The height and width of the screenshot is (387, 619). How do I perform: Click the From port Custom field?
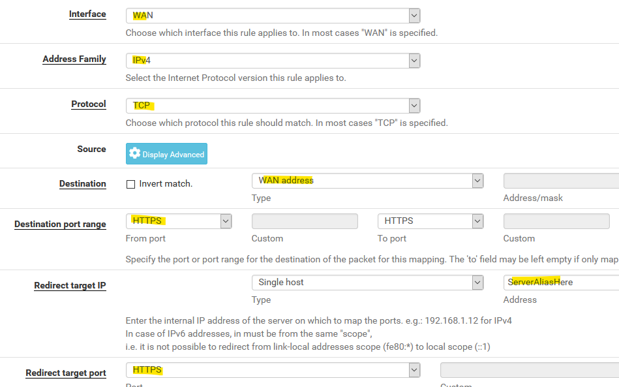(305, 221)
